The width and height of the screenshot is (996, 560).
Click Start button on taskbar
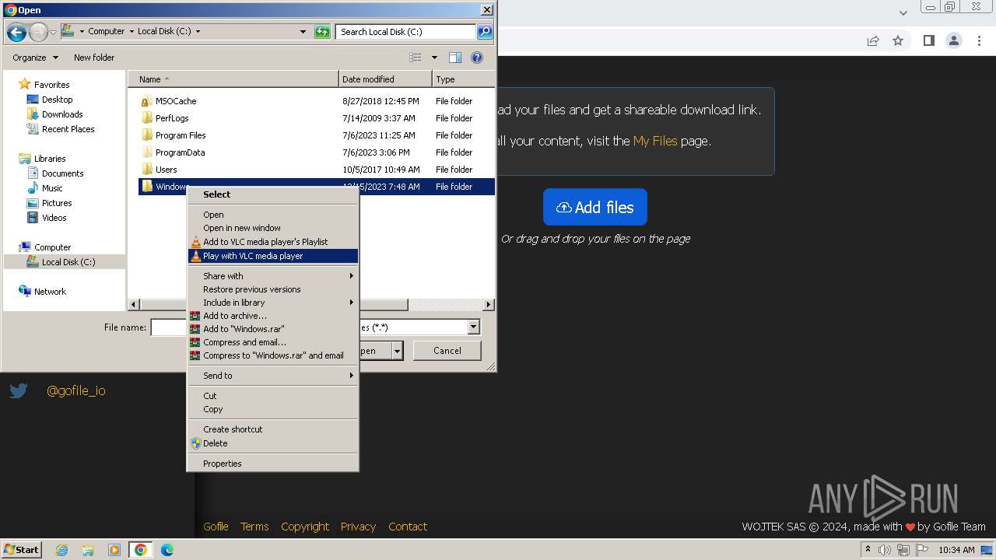coord(22,550)
